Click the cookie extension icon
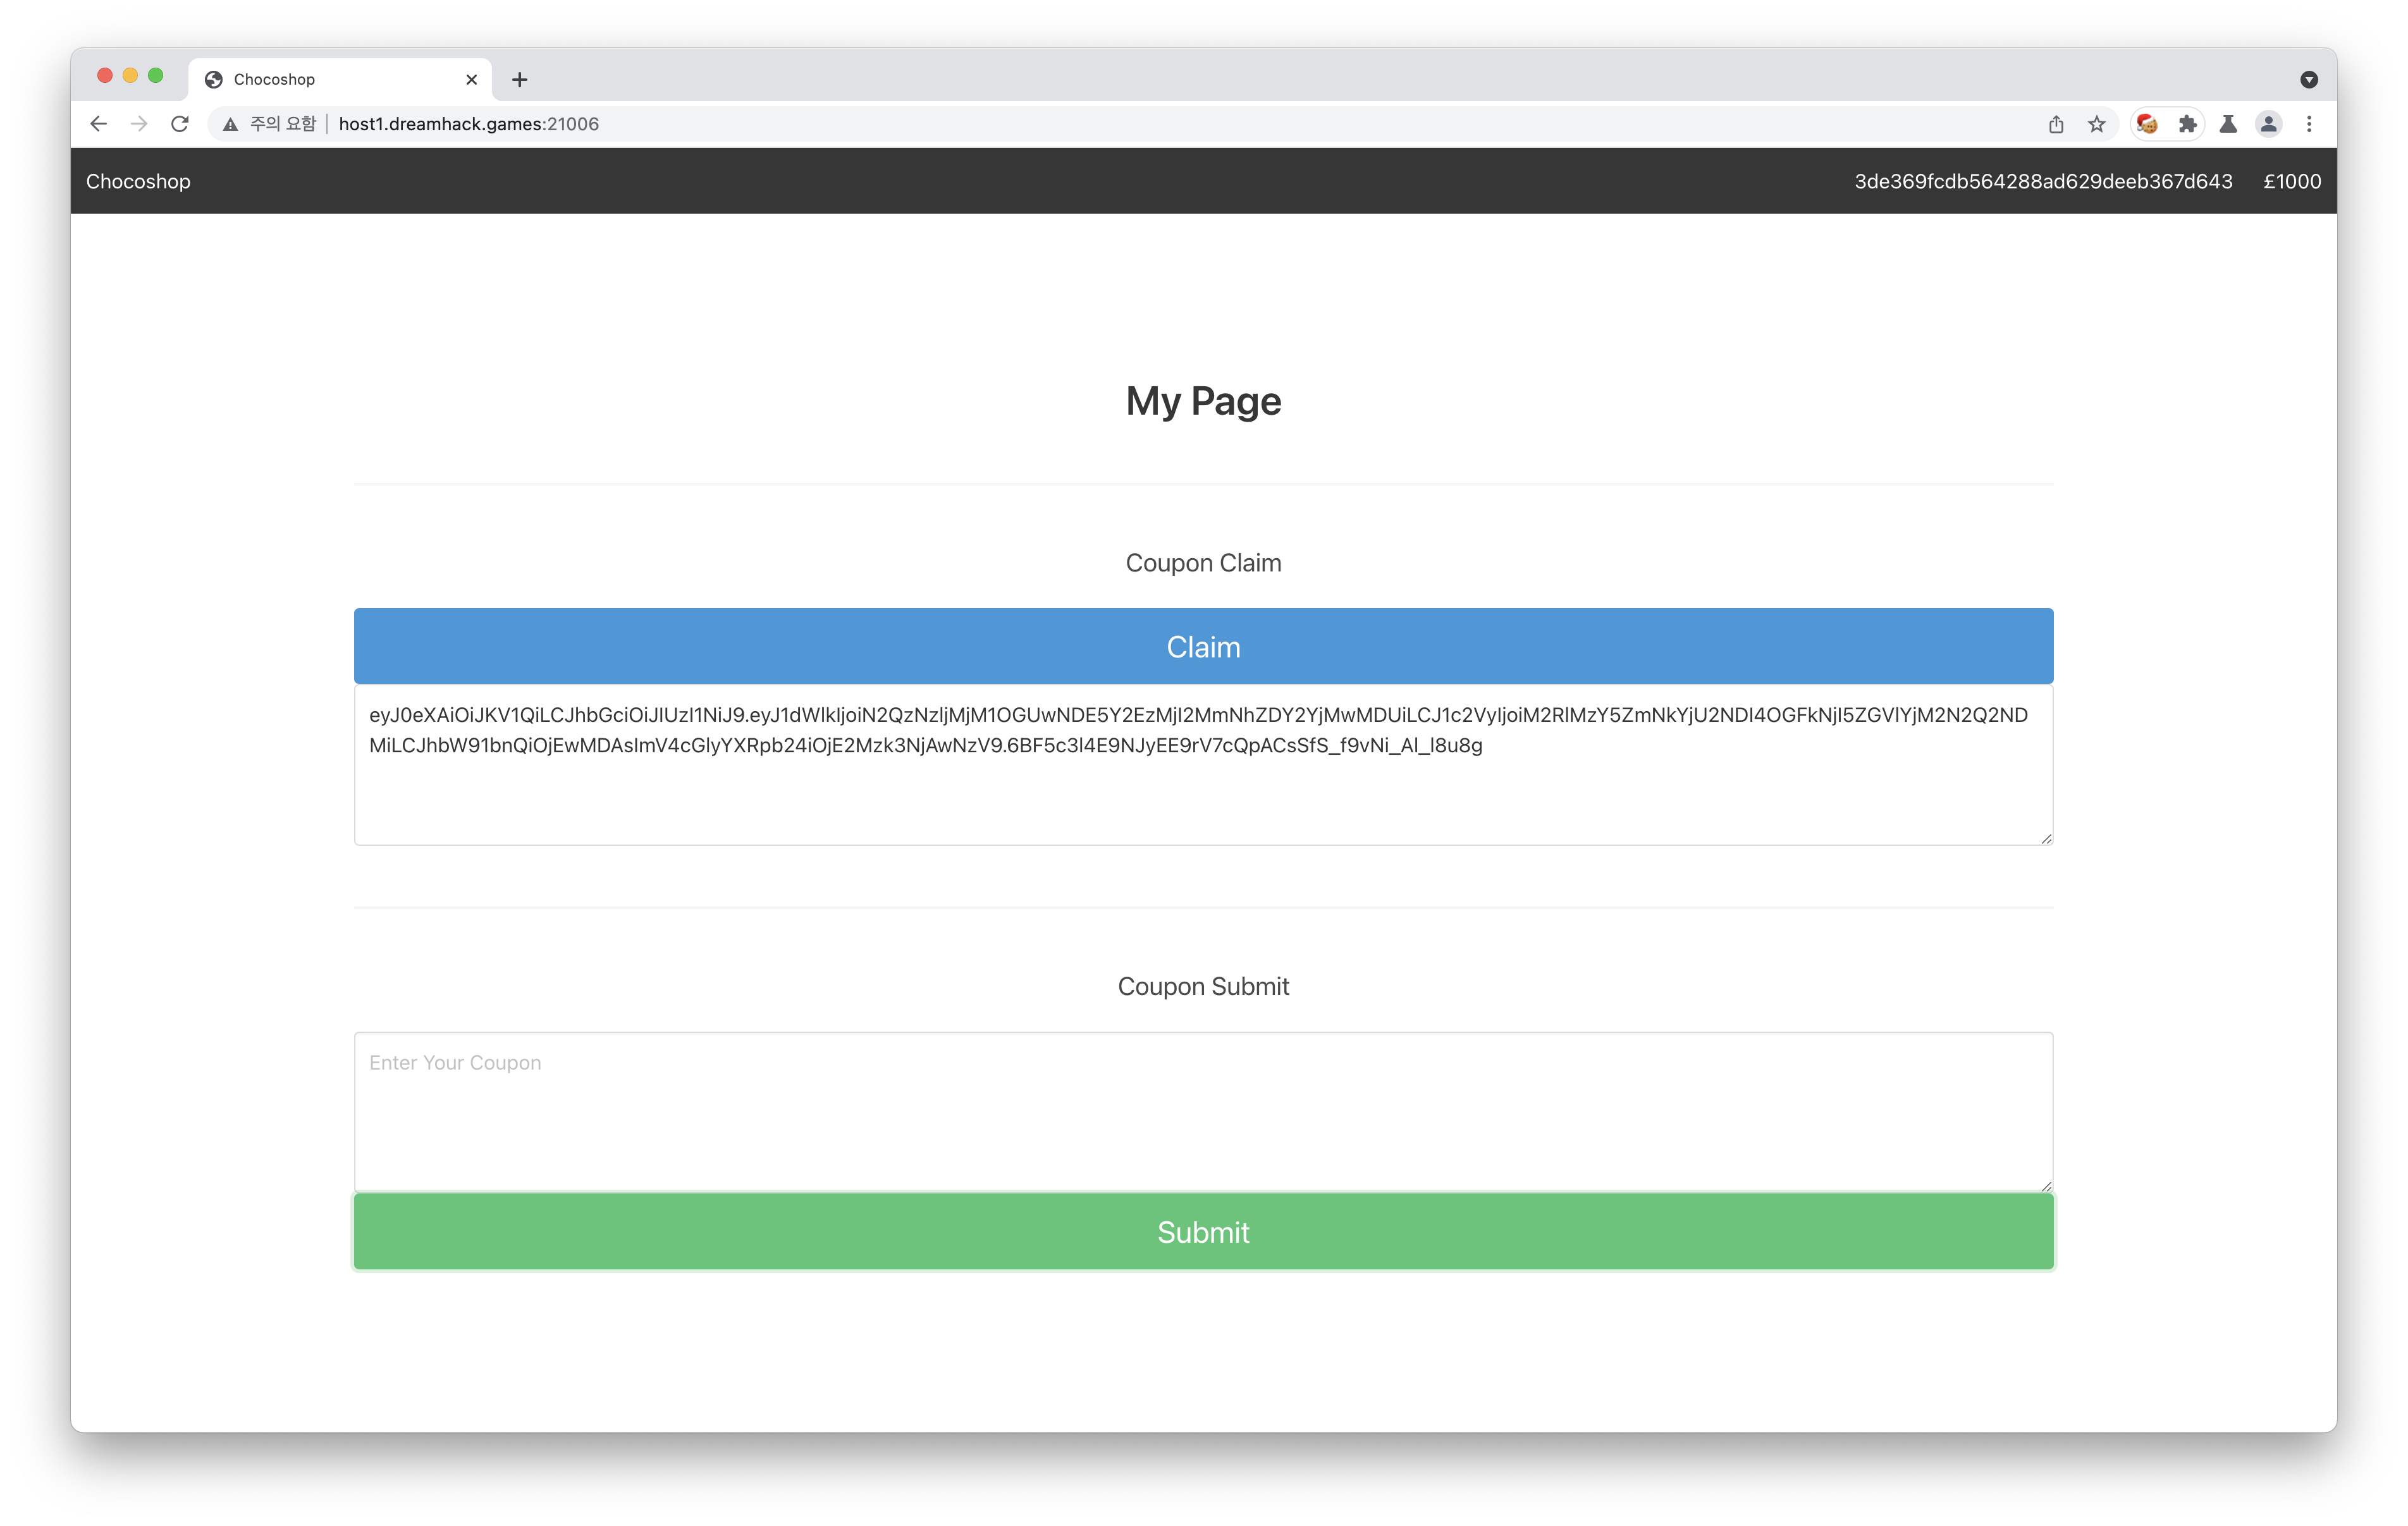 click(2147, 124)
